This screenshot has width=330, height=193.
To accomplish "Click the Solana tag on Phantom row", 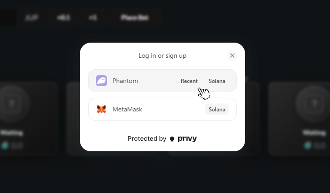I will 217,81.
